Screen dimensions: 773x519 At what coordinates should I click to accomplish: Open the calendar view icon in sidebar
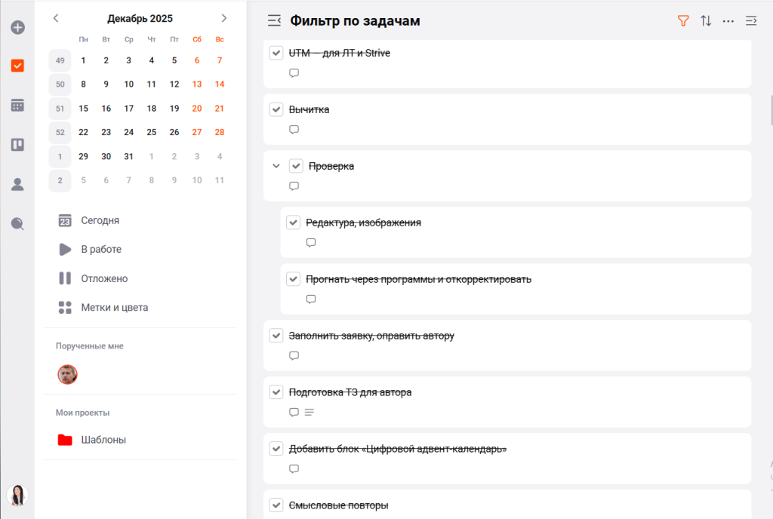(17, 105)
